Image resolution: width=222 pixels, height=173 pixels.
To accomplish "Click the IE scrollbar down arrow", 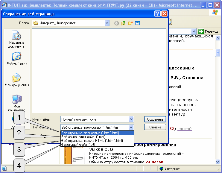I will pyautogui.click(x=218, y=162).
